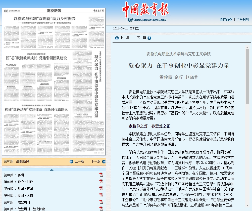Click next page arrow icon beside 下一版

[x=104, y=161]
